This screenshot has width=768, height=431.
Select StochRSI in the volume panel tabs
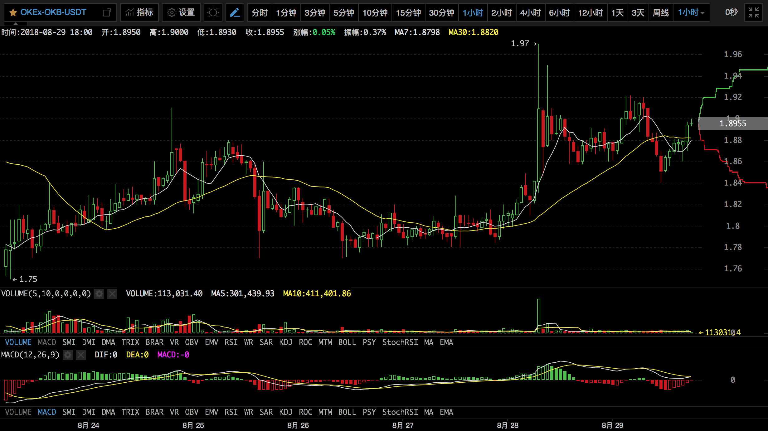400,342
